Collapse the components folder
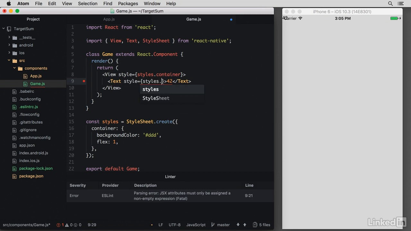Viewport: 411px width, 231px height. [x=14, y=68]
